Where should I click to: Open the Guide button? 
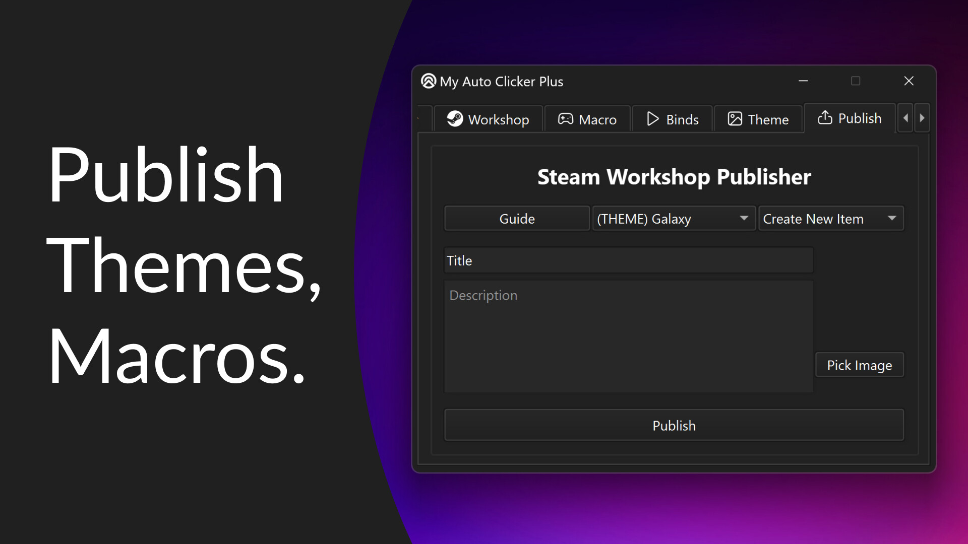[x=517, y=219]
